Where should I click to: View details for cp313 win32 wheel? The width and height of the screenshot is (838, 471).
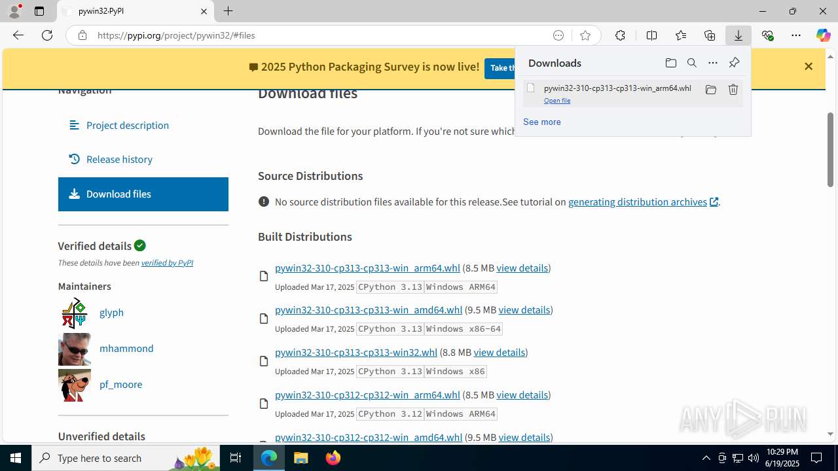pos(500,352)
